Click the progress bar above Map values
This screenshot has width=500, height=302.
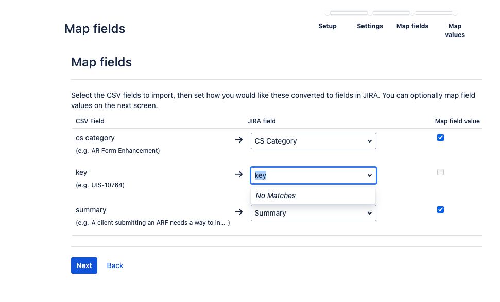[435, 13]
